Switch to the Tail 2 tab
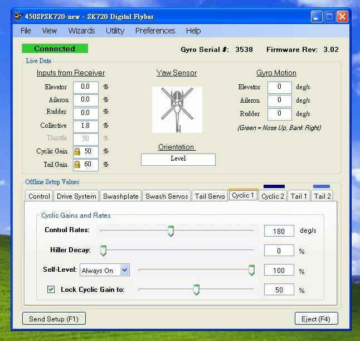 pos(322,196)
